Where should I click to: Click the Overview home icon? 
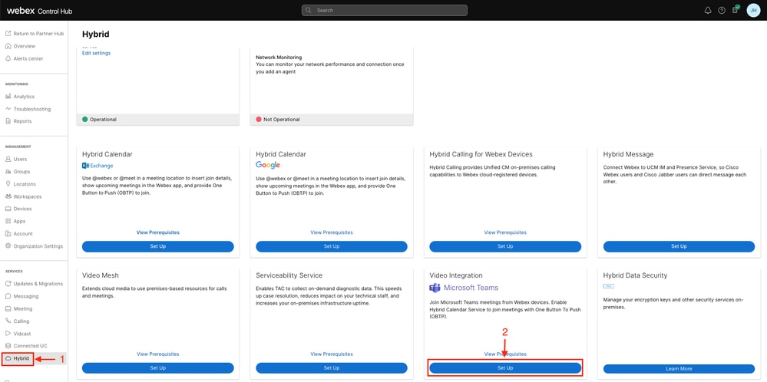[8, 46]
